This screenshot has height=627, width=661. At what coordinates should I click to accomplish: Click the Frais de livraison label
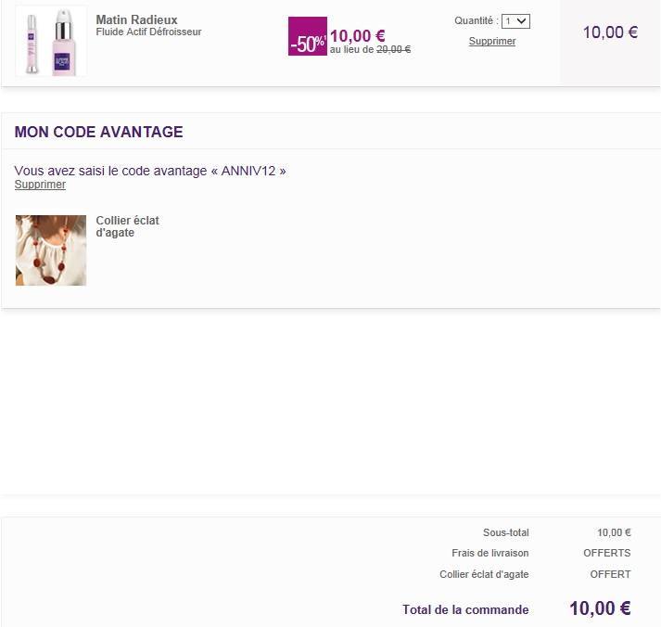click(x=489, y=553)
